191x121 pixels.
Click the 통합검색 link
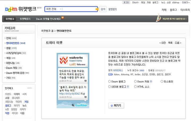[112, 9]
